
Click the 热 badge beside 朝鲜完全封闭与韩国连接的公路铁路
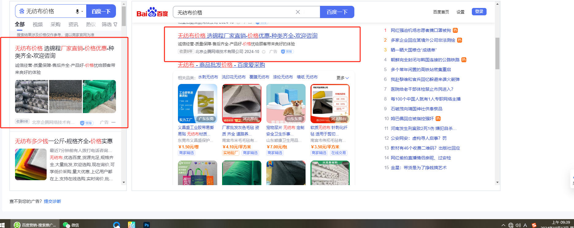464,60
